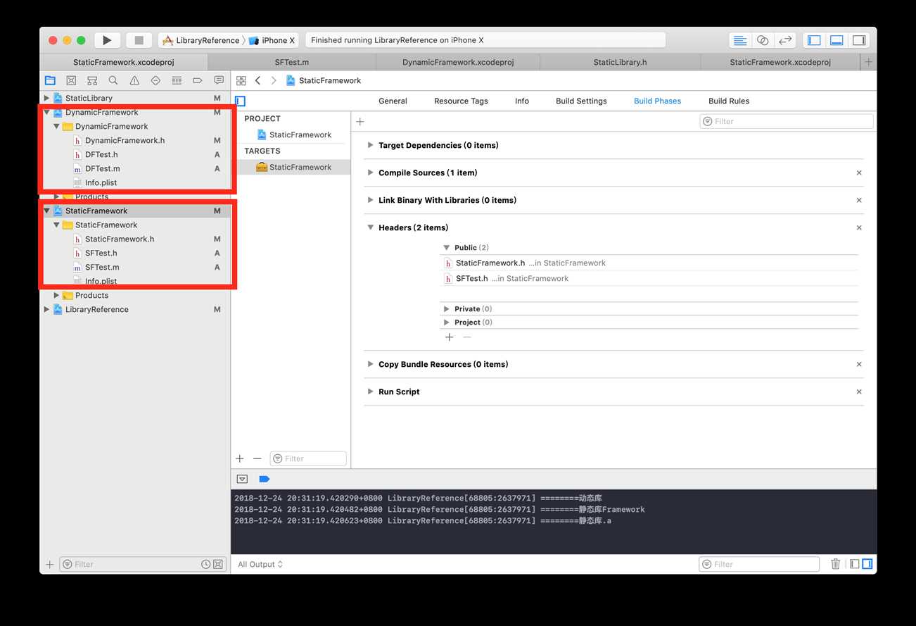Image resolution: width=916 pixels, height=626 pixels.
Task: Add a new target
Action: [240, 458]
